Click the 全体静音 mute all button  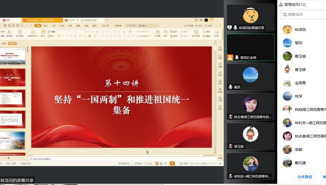(305, 177)
